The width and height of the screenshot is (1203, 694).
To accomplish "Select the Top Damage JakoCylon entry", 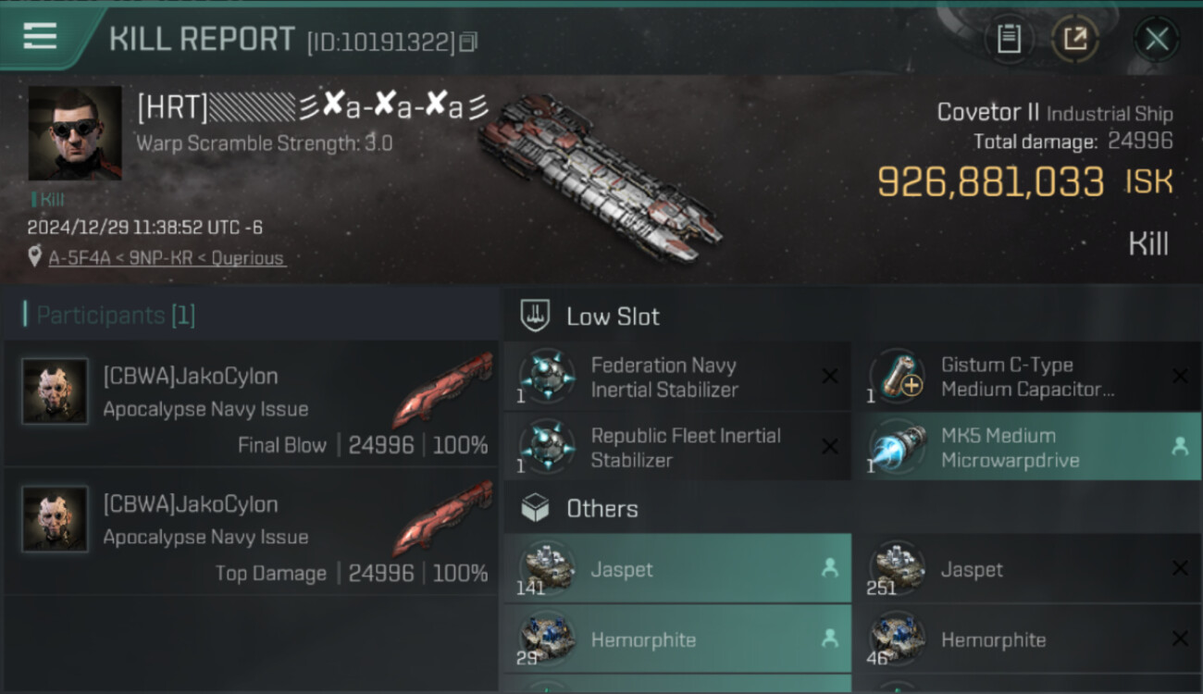I will pos(251,530).
